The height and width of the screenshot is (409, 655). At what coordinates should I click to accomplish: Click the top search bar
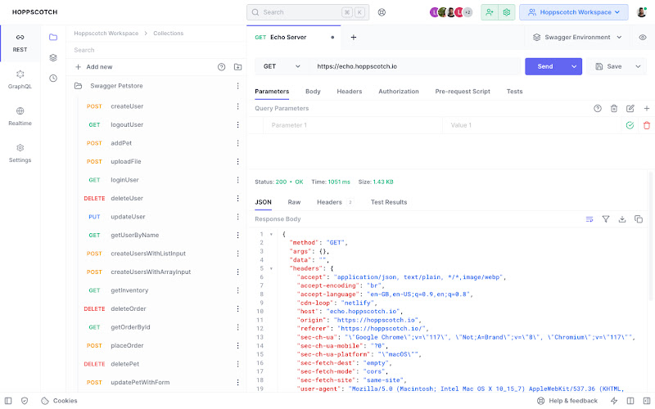(x=308, y=12)
